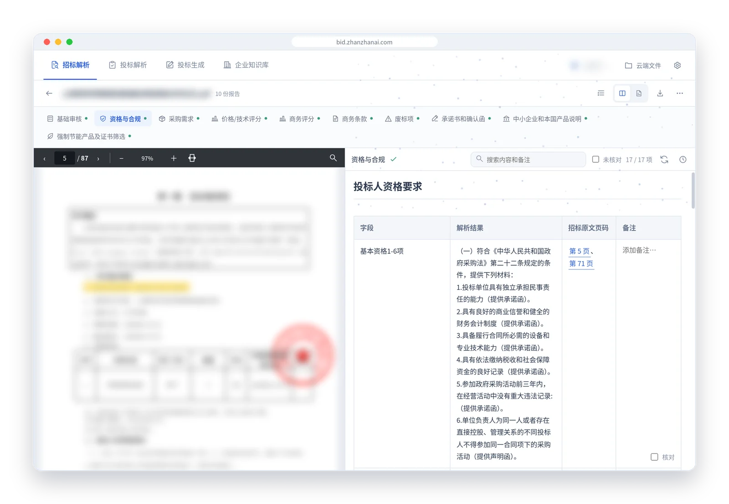Select the 废标项 section tab
The height and width of the screenshot is (504, 729).
402,118
